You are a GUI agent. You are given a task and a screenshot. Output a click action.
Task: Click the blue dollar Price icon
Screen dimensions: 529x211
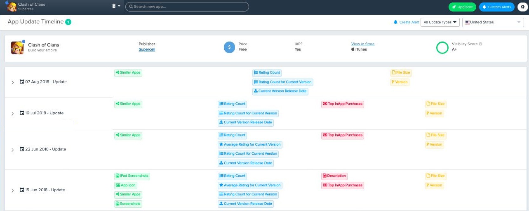(x=229, y=47)
